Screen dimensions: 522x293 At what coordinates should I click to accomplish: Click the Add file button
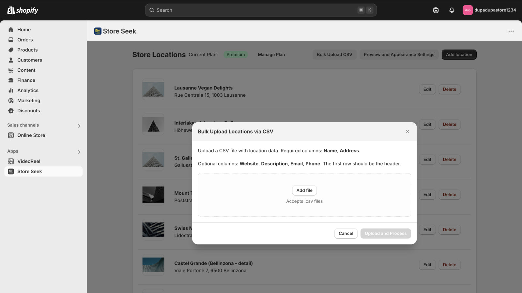click(304, 190)
